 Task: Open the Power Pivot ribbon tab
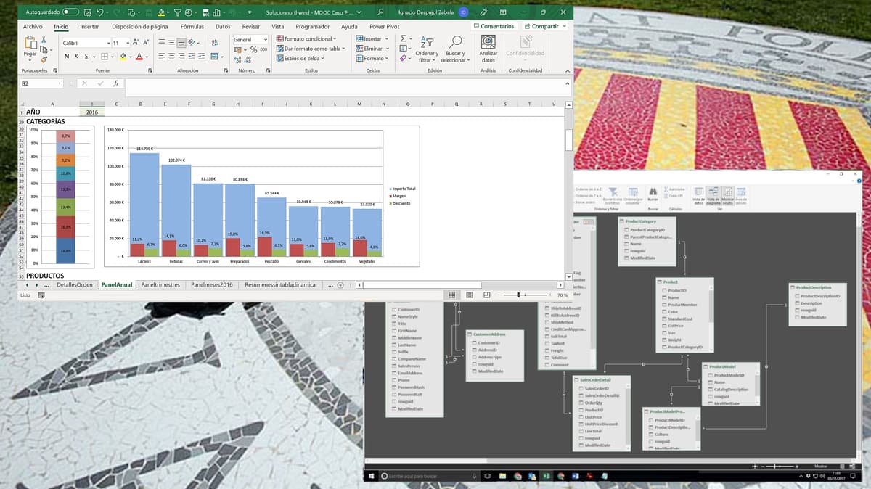pyautogui.click(x=385, y=26)
